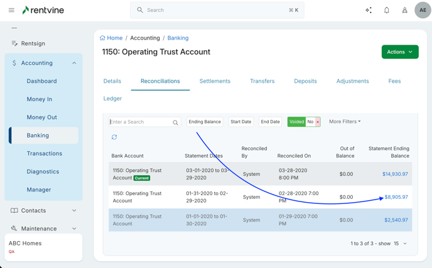Collapse the Accounting sidebar section

pos(74,63)
